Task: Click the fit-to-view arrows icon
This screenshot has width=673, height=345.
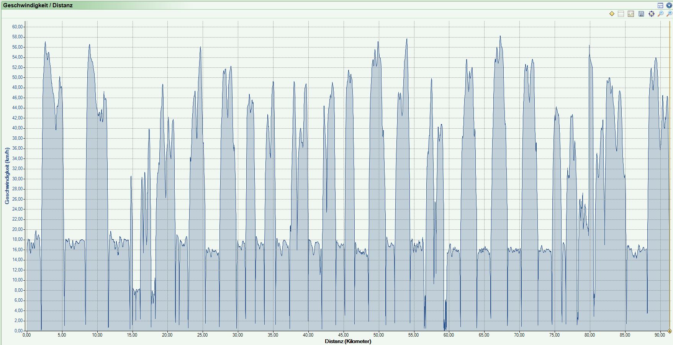Action: [651, 14]
